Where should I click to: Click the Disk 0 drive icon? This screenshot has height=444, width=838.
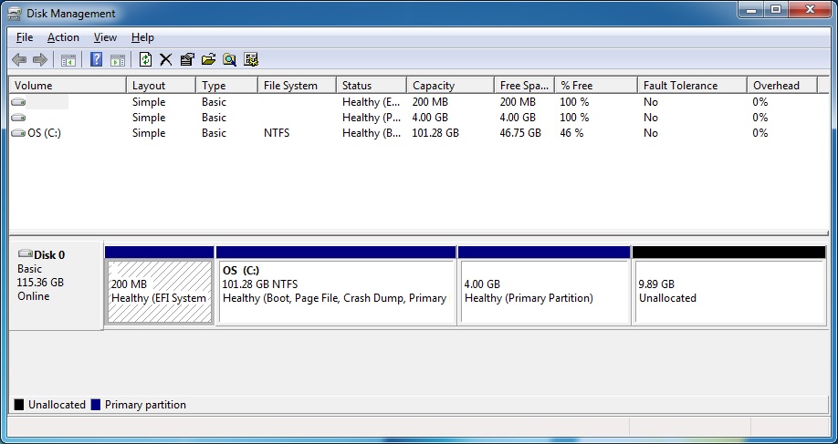click(26, 254)
